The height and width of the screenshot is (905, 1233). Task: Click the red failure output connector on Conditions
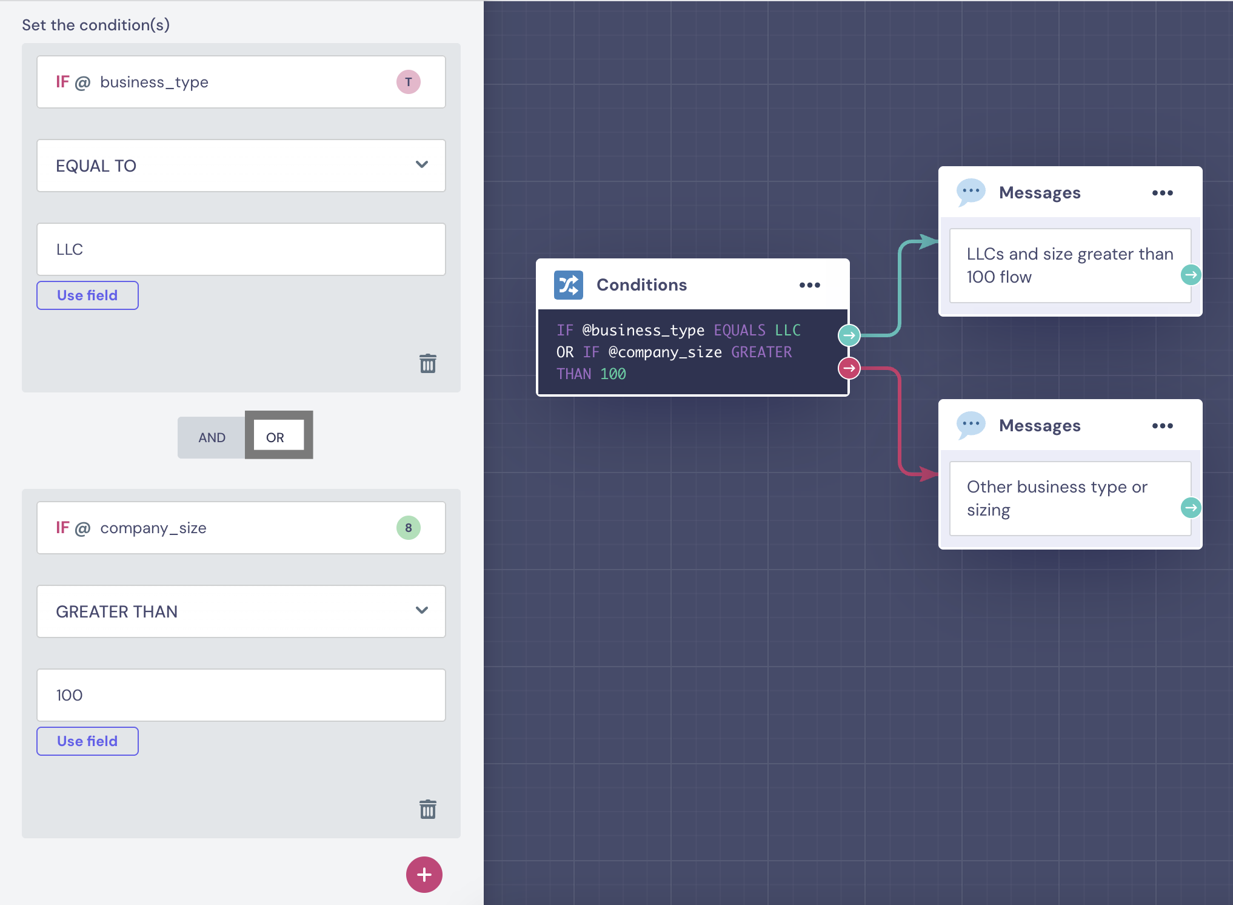tap(849, 368)
